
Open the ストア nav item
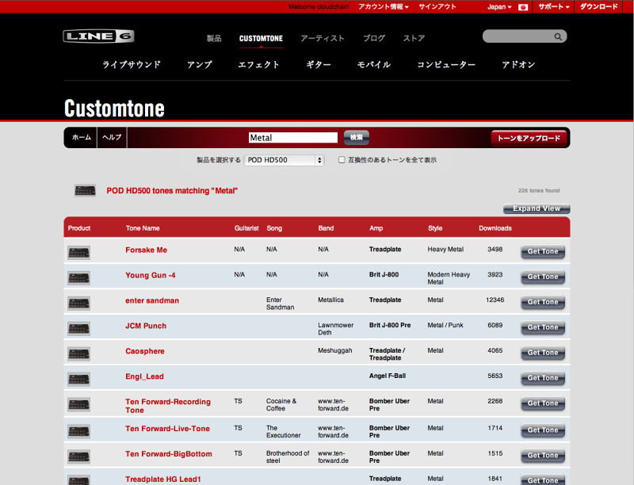(414, 38)
